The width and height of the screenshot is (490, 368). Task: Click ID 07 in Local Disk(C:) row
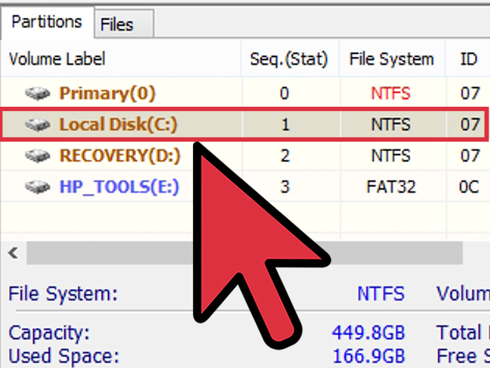click(x=470, y=125)
